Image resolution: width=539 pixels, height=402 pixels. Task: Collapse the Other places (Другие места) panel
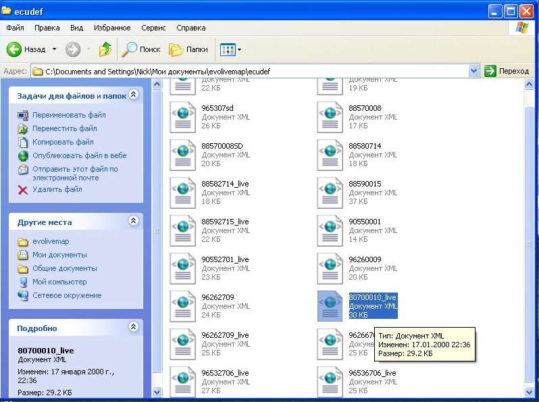tap(133, 221)
